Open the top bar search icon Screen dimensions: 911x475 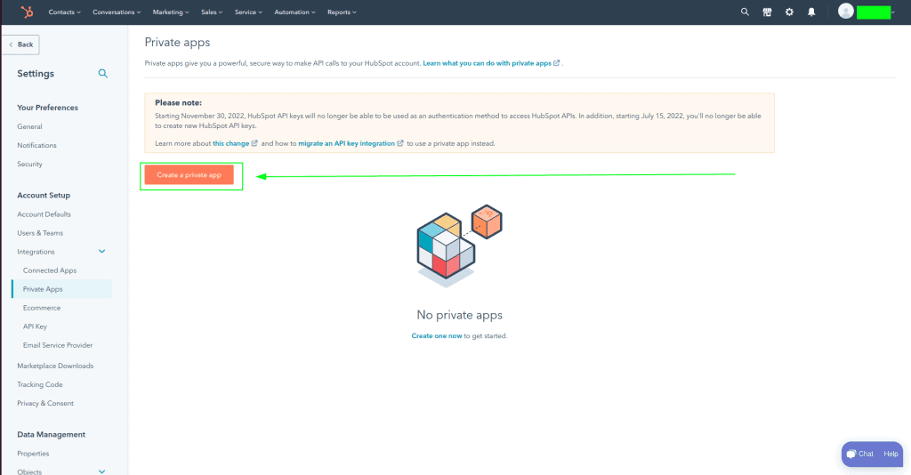[x=745, y=12]
